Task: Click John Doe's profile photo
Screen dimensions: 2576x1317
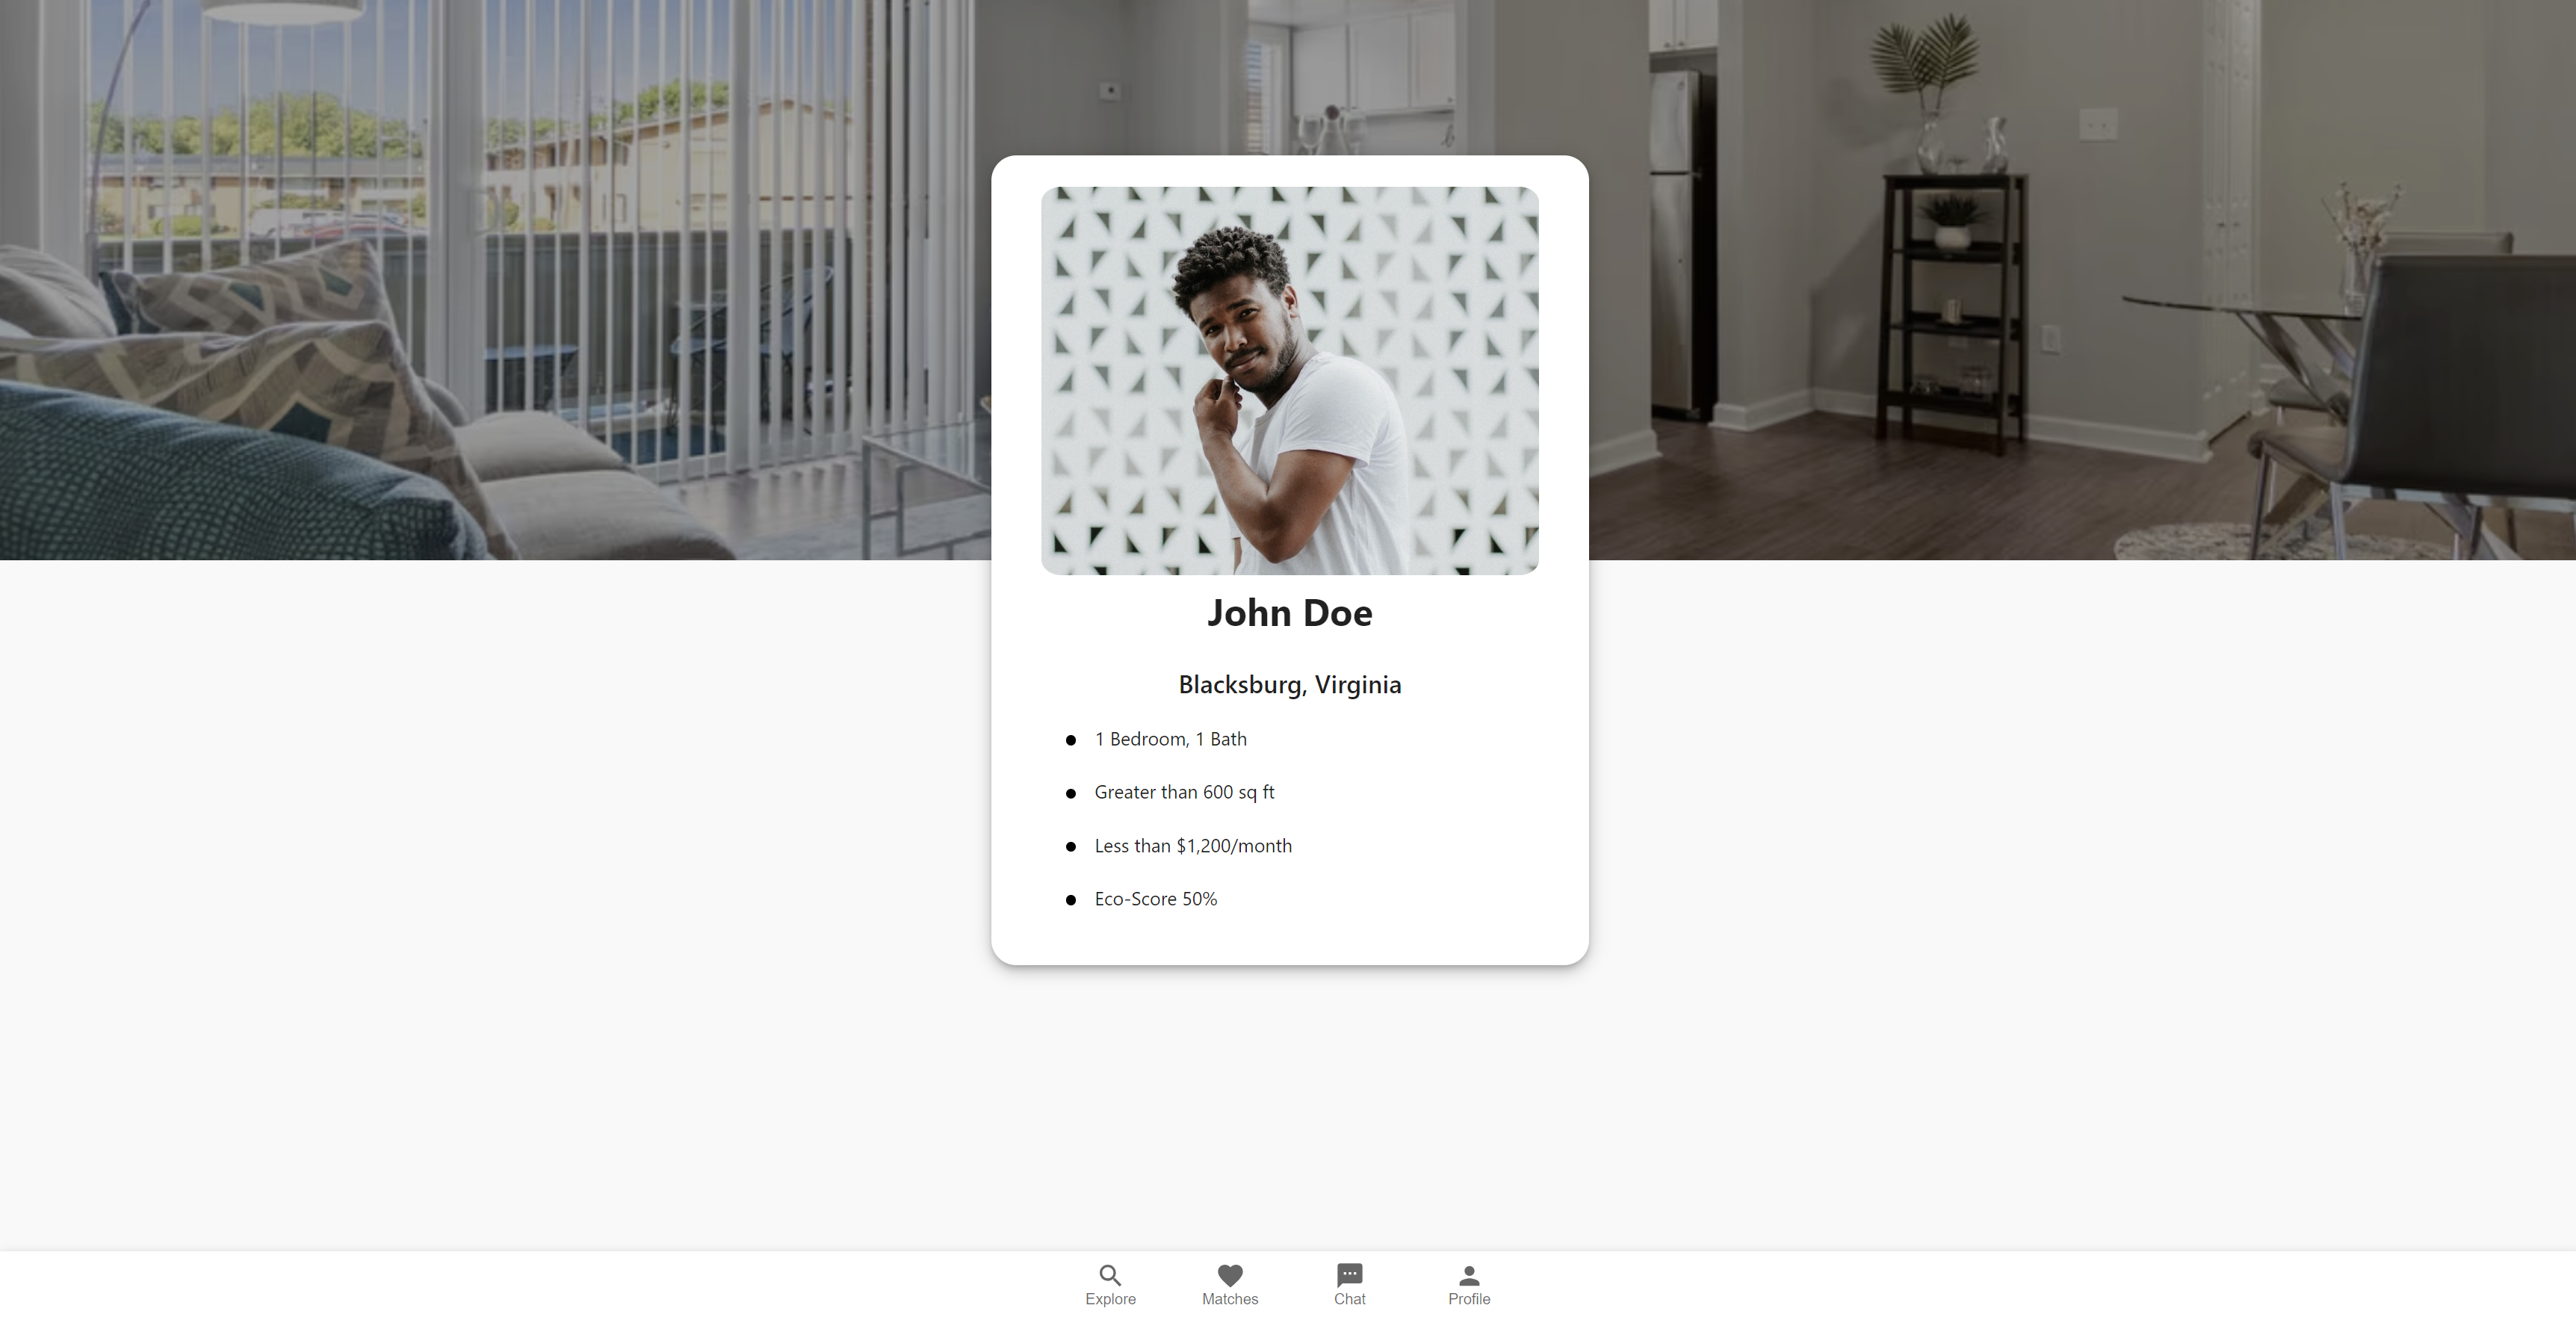Action: 1289,380
